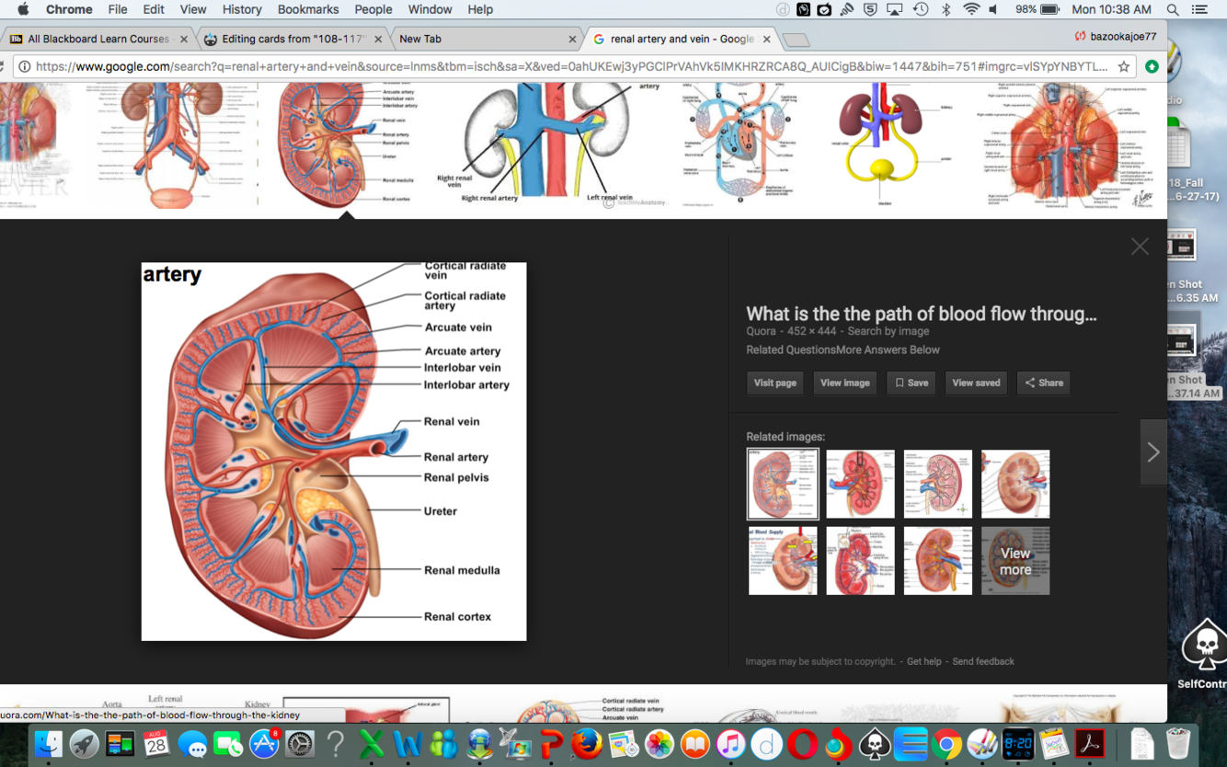The width and height of the screenshot is (1227, 767).
Task: Open the People menu
Action: 373,9
